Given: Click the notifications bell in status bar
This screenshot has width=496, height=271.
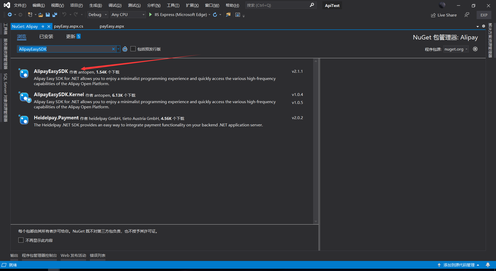Looking at the screenshot, I should click(x=488, y=265).
